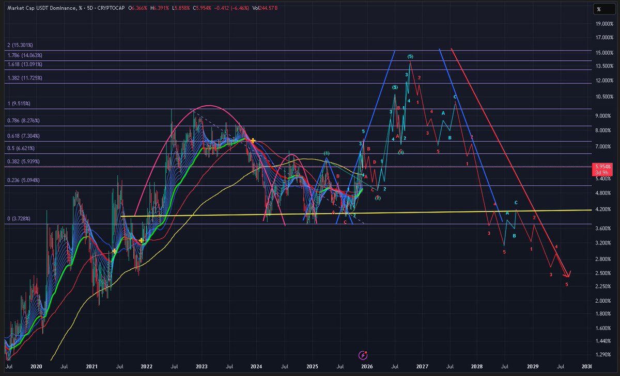620x376 pixels.
Task: Click the 7.000% price scale label
Action: [x=603, y=147]
